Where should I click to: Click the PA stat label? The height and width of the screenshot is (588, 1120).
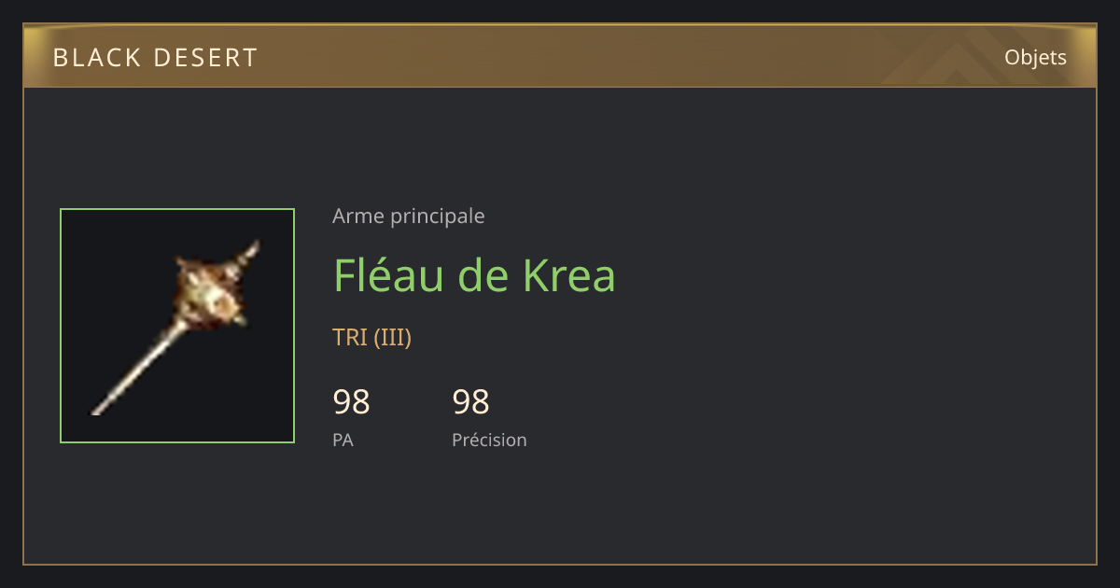343,440
